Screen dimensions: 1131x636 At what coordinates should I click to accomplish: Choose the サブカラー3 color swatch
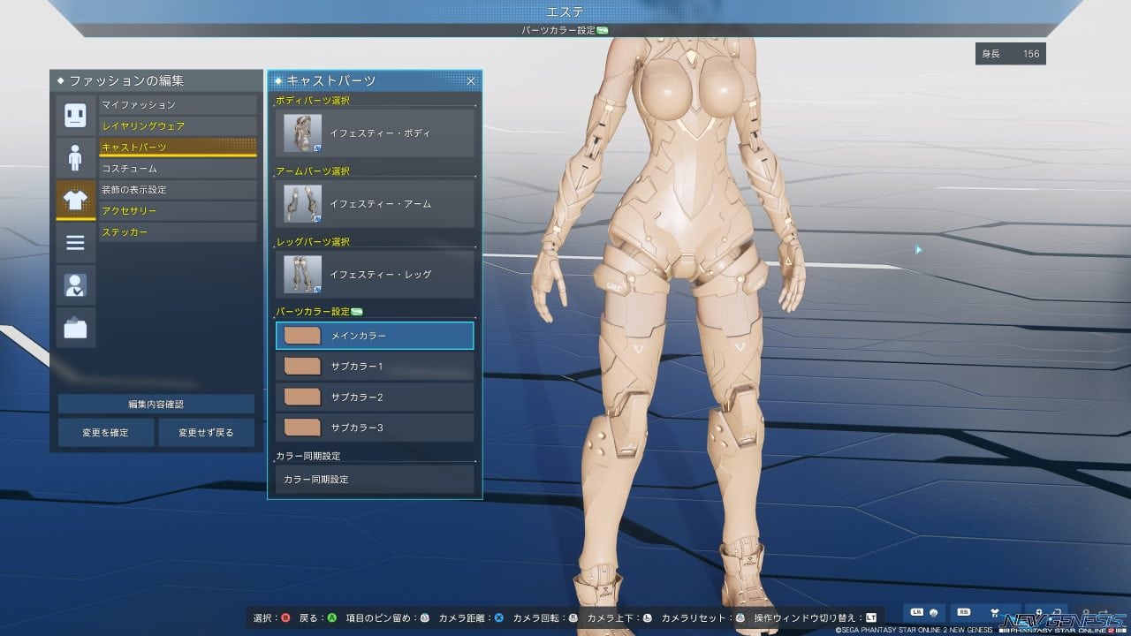click(302, 428)
